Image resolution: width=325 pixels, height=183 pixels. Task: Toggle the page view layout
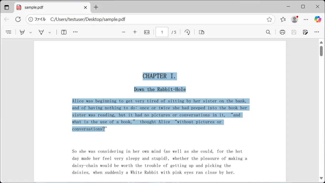coord(201,32)
